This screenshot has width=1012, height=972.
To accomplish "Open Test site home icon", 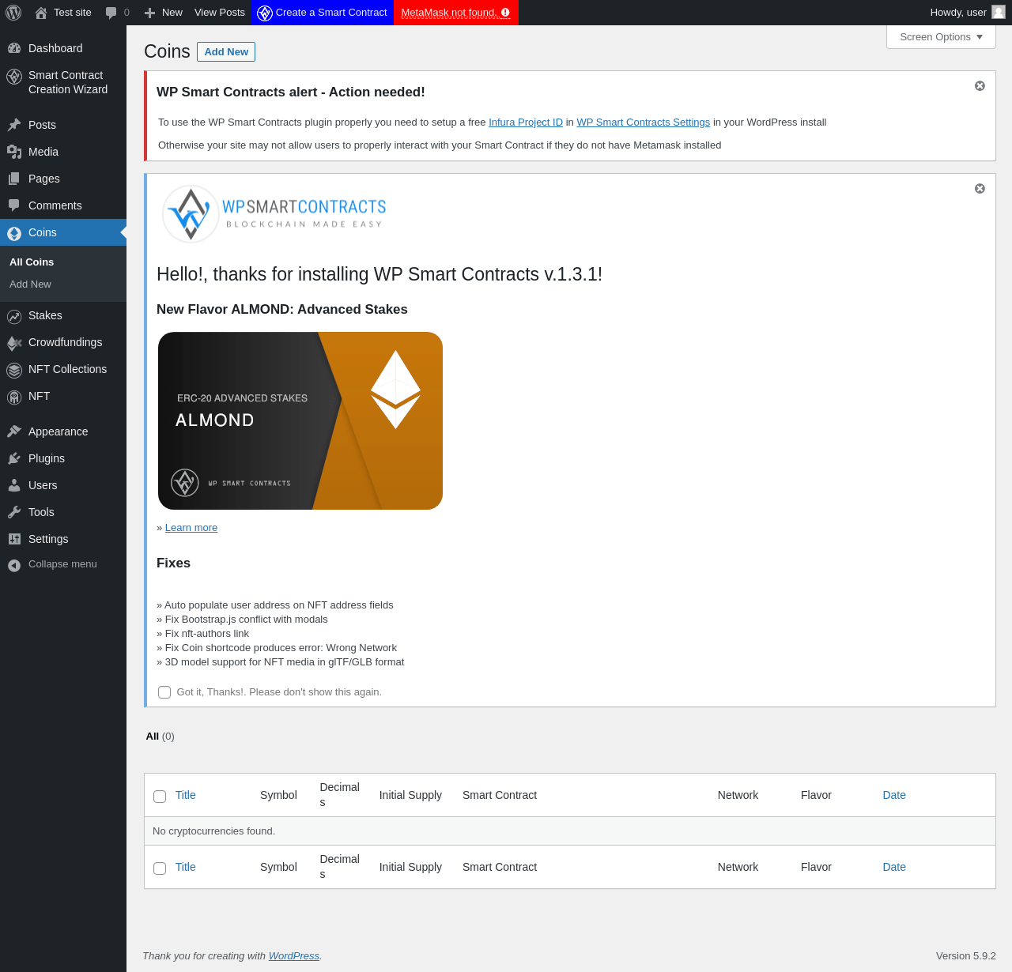I will pos(41,13).
